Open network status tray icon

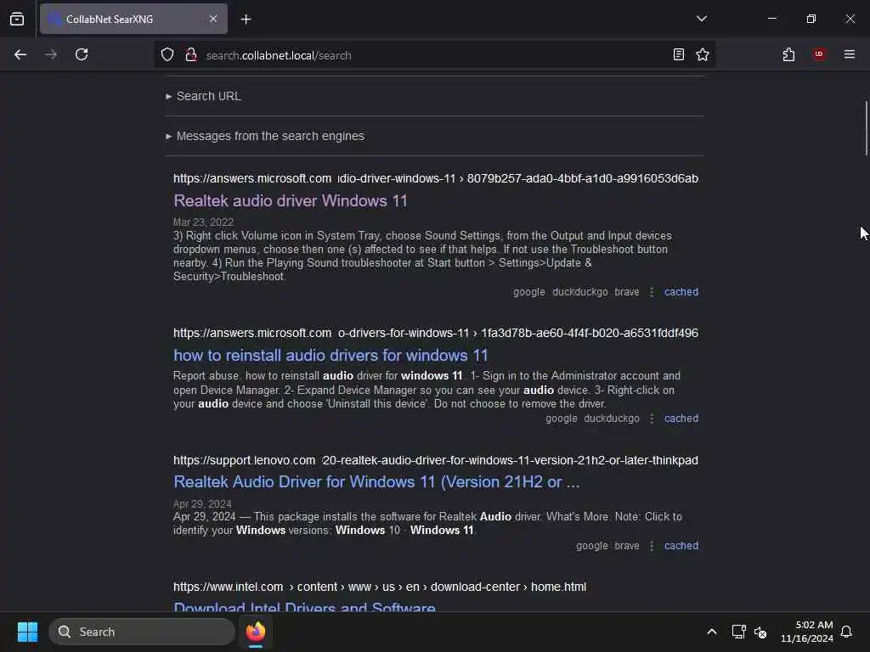pos(738,632)
